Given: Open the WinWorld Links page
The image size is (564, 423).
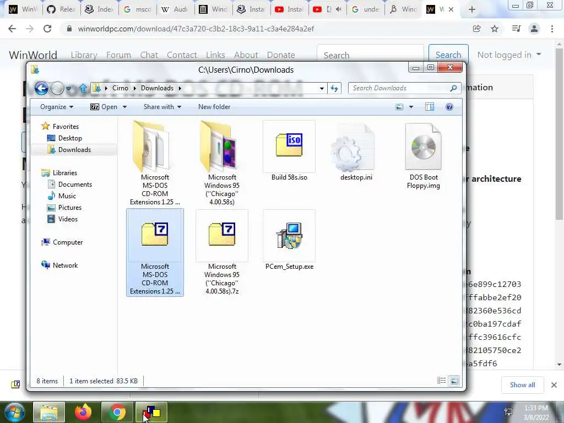Looking at the screenshot, I should coord(215,55).
